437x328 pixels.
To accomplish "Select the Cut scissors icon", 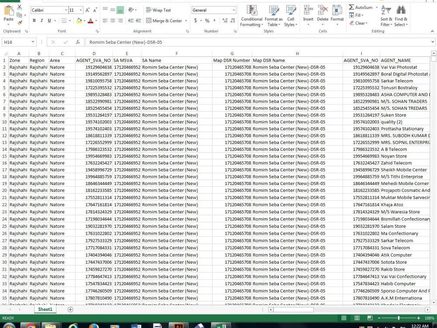I will tap(20, 7).
